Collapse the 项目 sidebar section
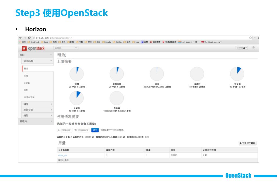Screen dimensions: 277x184 coord(36,55)
